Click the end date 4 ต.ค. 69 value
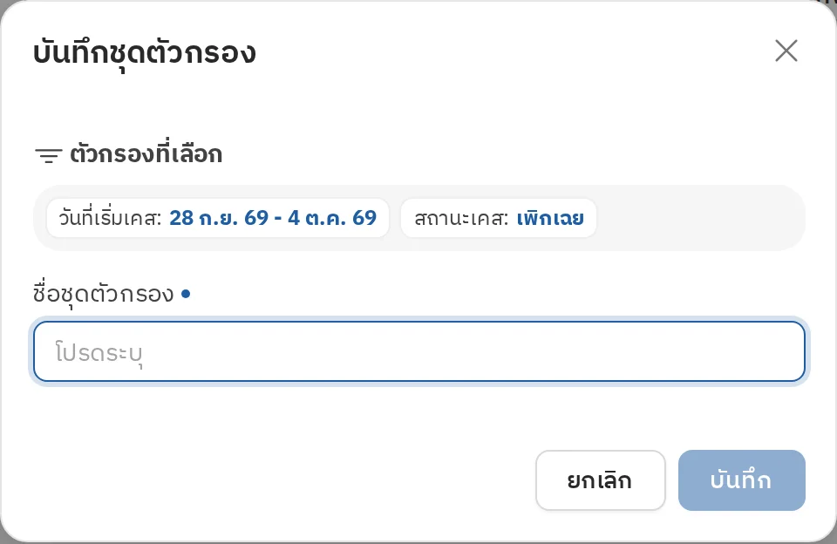Viewport: 837px width, 544px height. coord(332,218)
